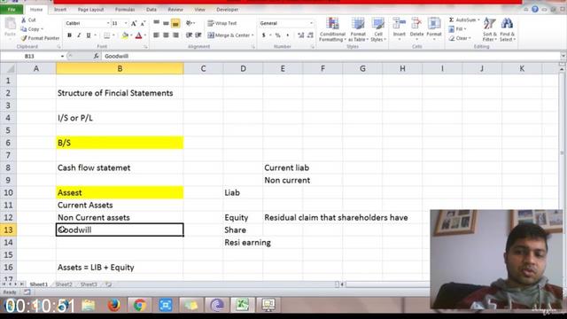Click AutoSum button
Viewport: 567px width, 319px height.
tap(464, 19)
